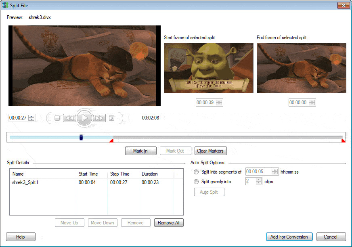This screenshot has height=247, width=352.
Task: Increase segment length 00:00:05 spinner
Action: (274, 170)
